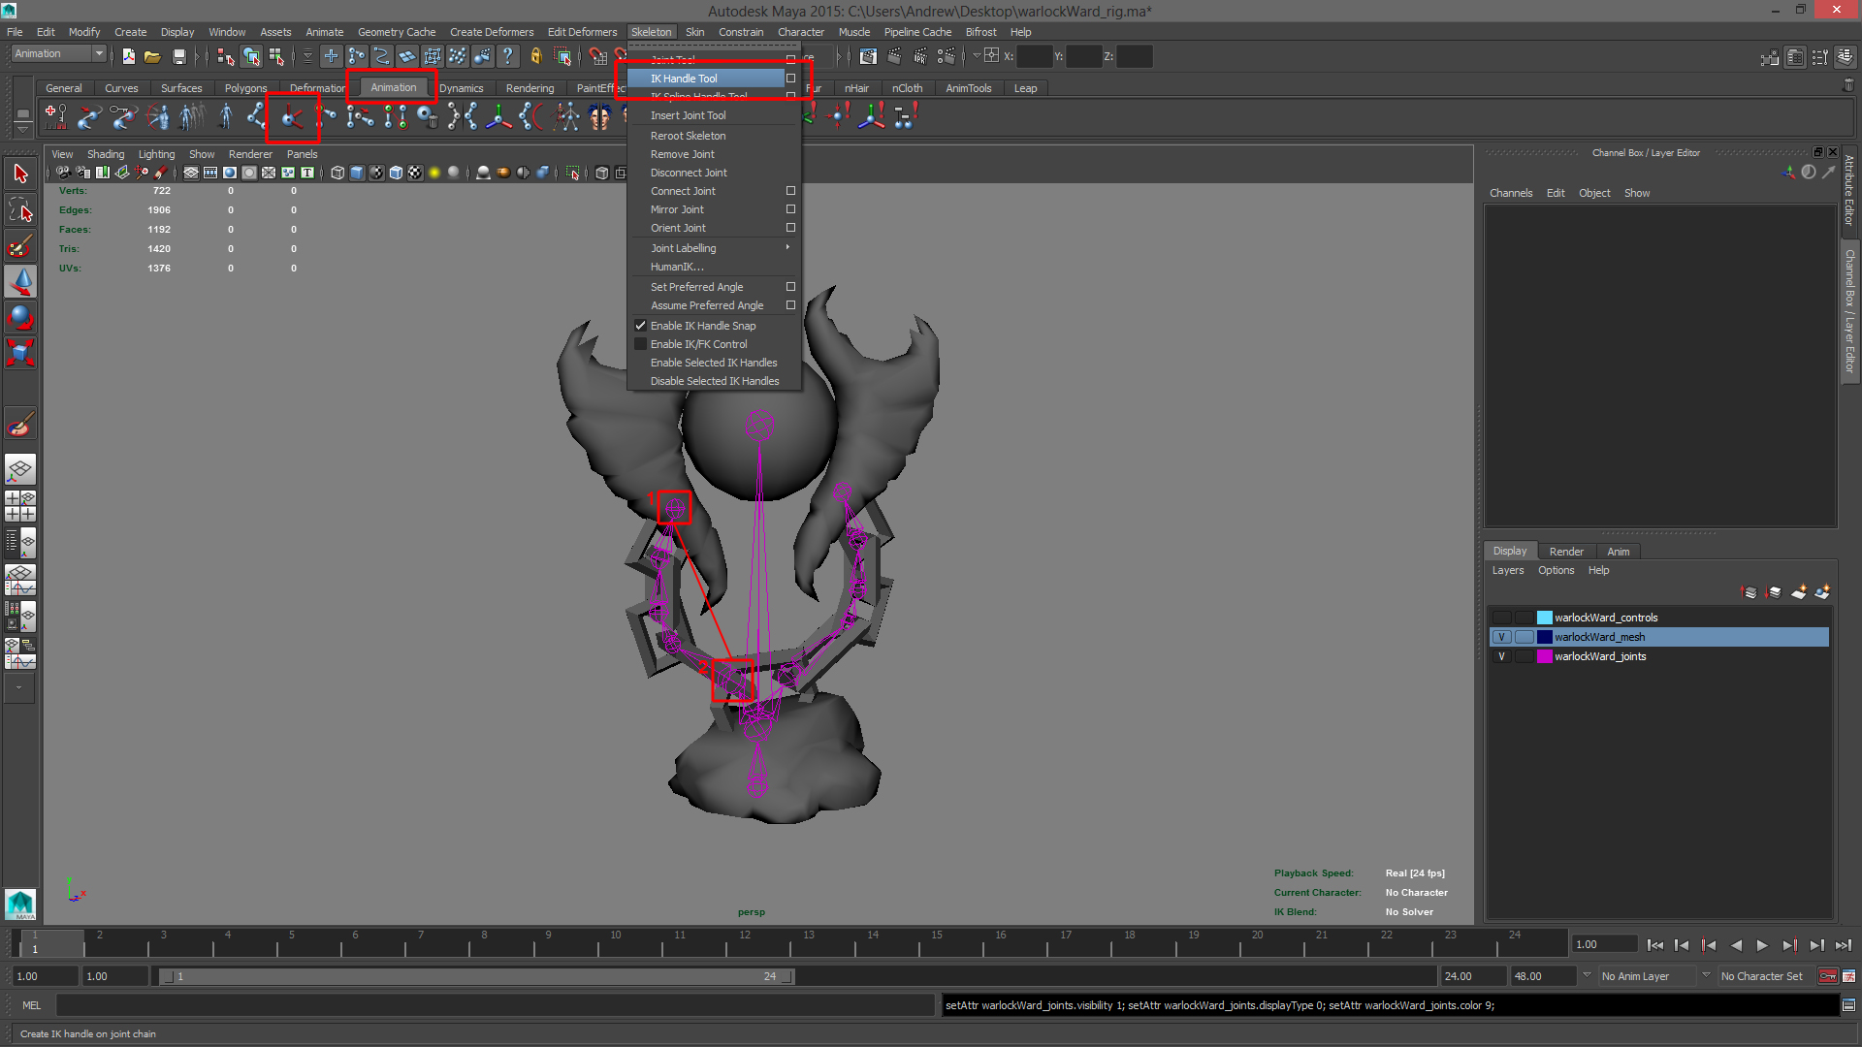The image size is (1862, 1047).
Task: Choose the Paint Selection brush tool
Action: [20, 246]
